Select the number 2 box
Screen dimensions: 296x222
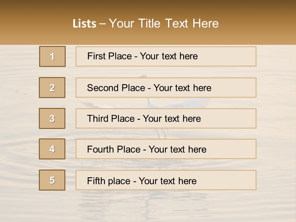pyautogui.click(x=52, y=88)
